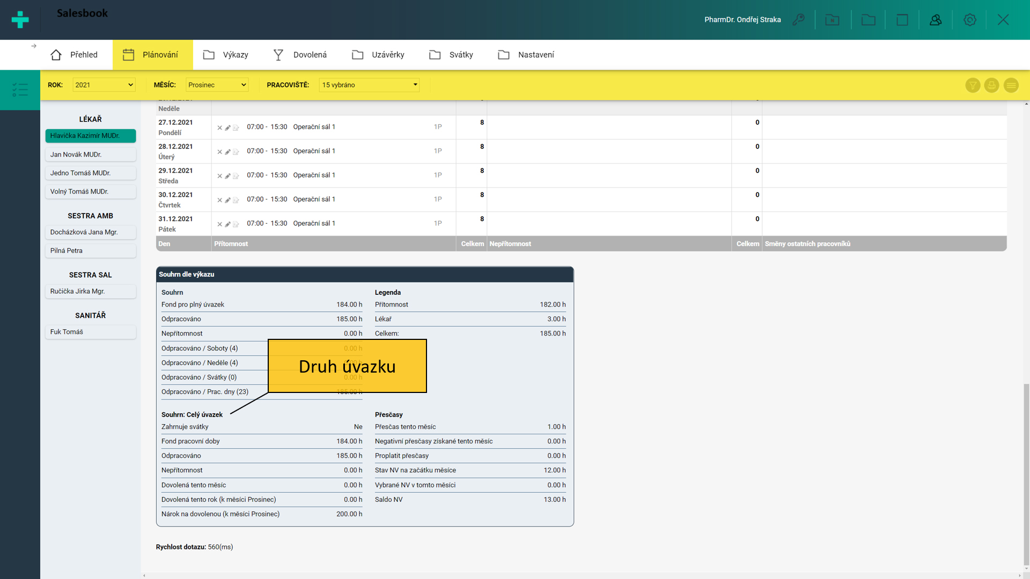Open the users icon in the header
This screenshot has width=1030, height=579.
(936, 20)
